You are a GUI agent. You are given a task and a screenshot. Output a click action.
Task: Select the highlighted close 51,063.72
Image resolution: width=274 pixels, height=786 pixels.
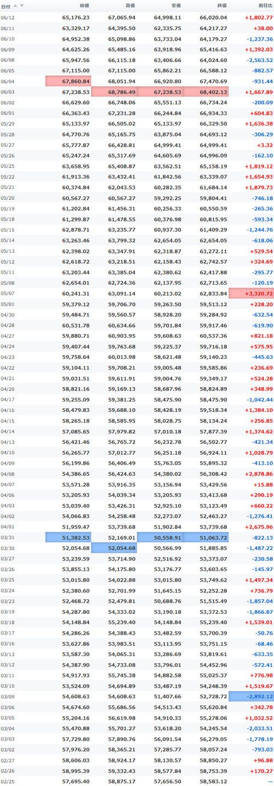[206, 539]
